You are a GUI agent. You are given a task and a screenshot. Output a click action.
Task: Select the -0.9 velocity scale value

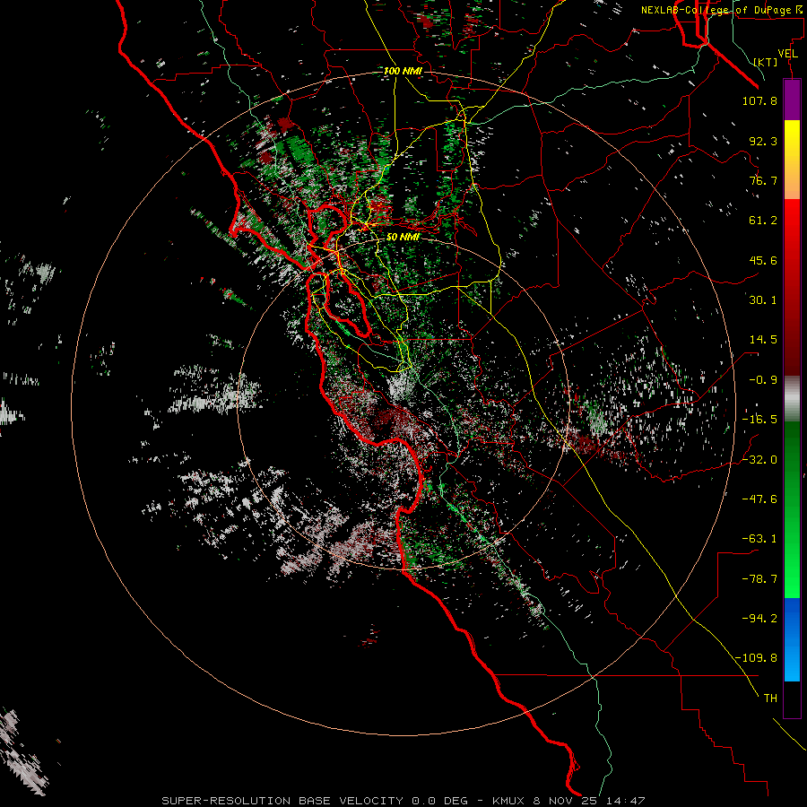[763, 380]
